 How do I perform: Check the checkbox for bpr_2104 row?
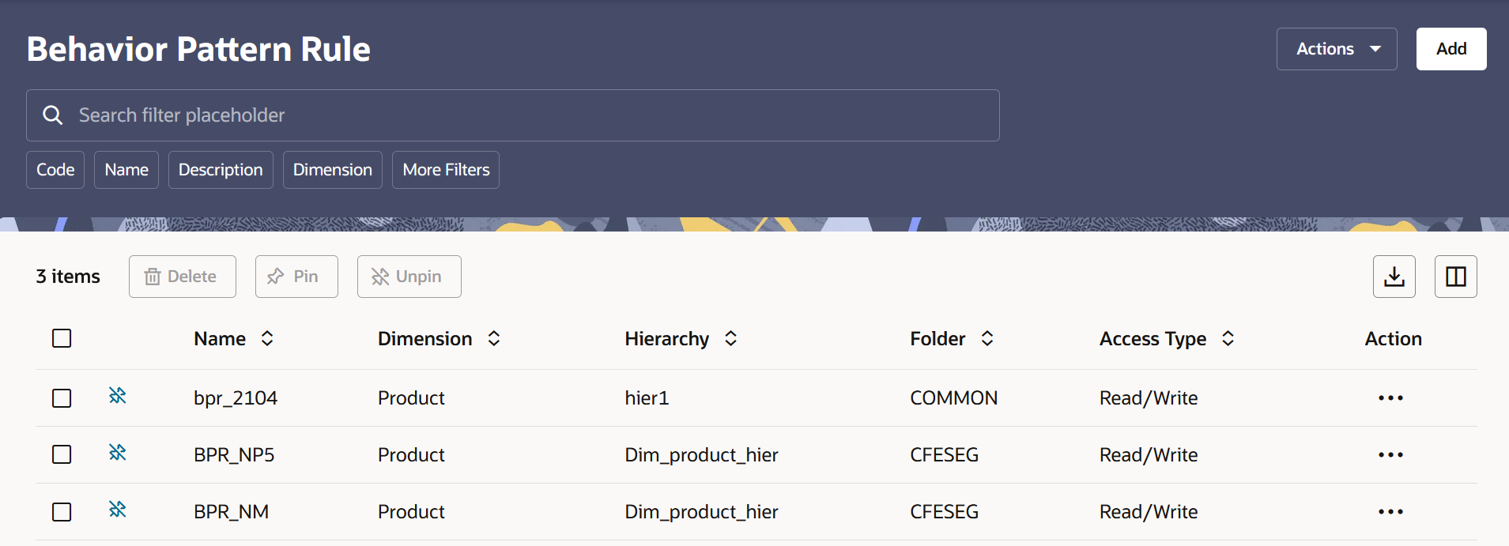click(x=62, y=398)
